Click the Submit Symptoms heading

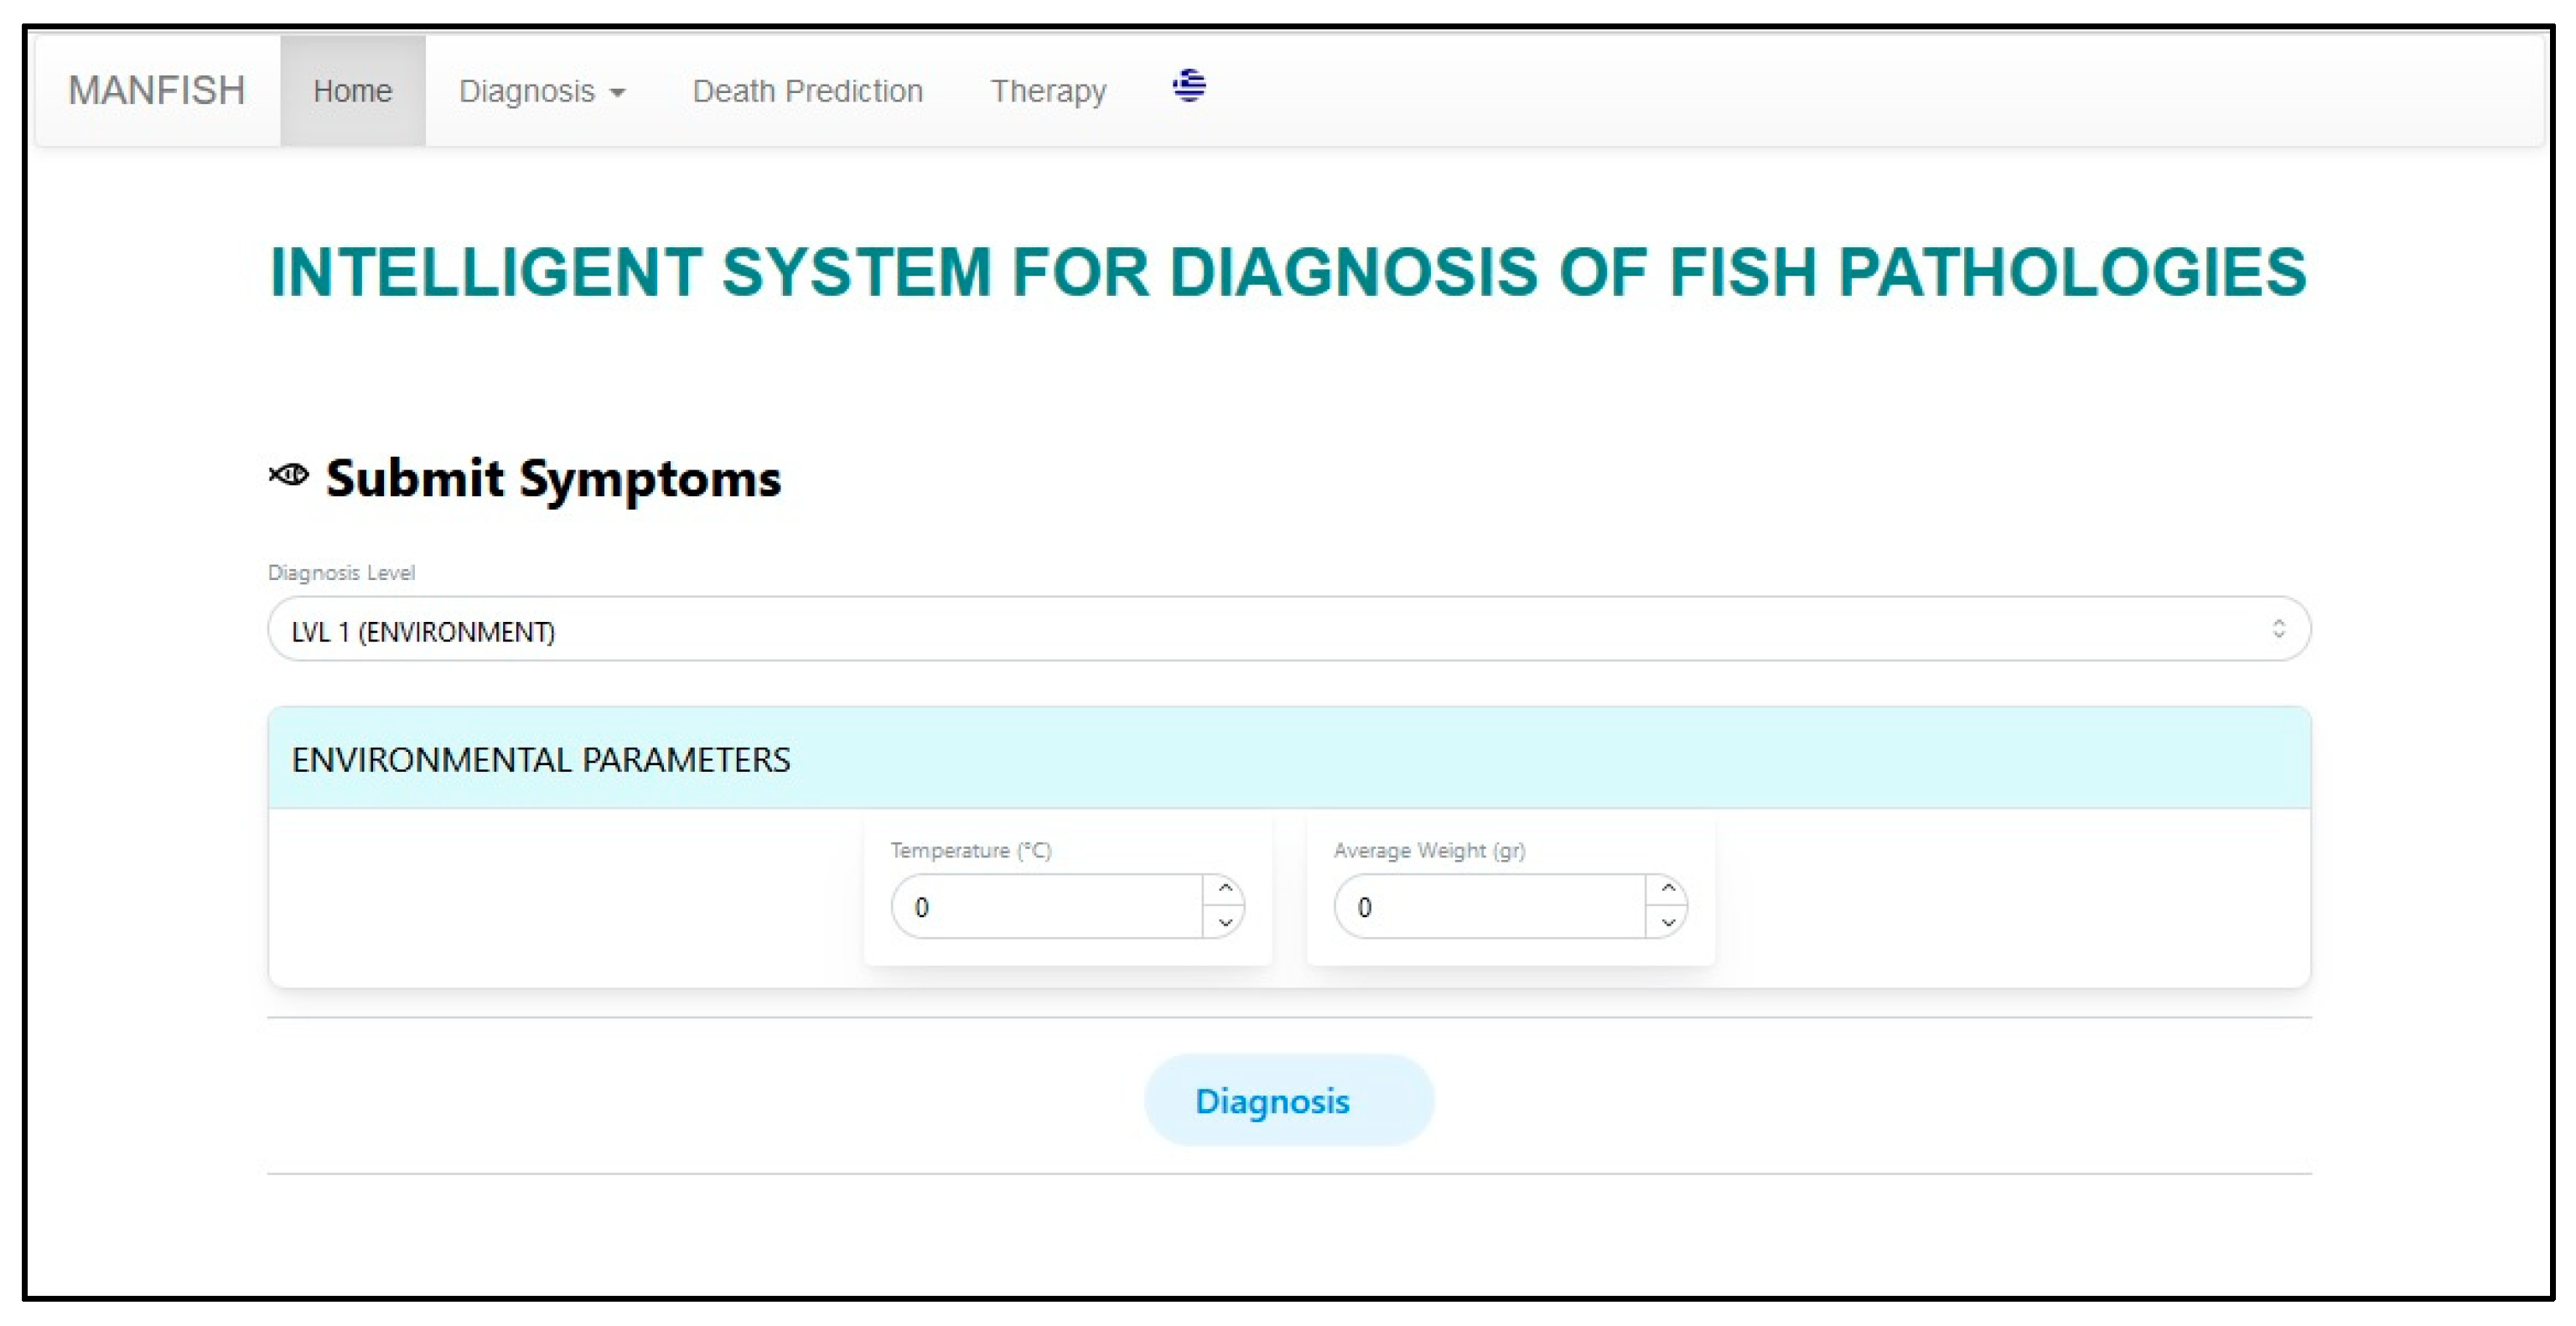pyautogui.click(x=552, y=478)
